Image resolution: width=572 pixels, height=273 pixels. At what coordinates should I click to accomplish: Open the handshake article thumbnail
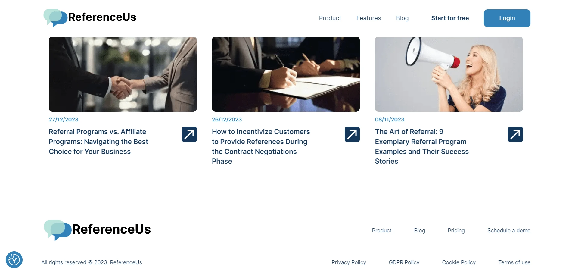point(123,74)
